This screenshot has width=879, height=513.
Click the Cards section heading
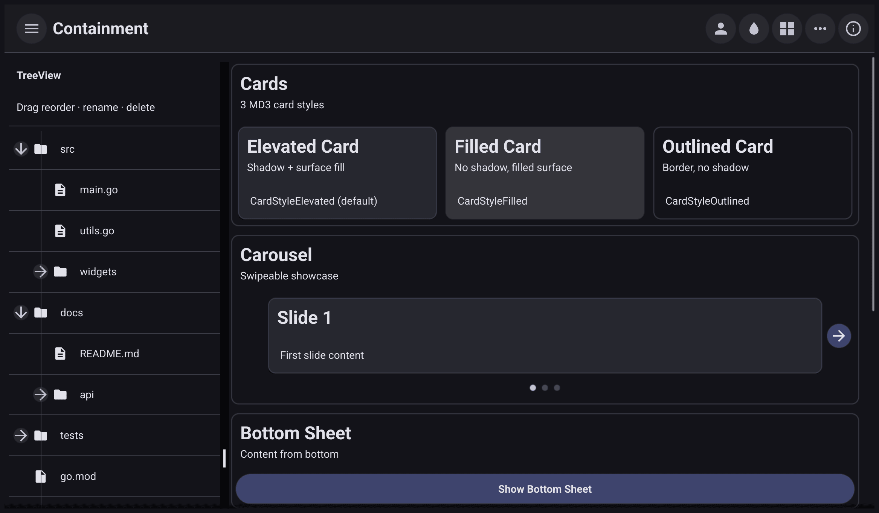[264, 83]
